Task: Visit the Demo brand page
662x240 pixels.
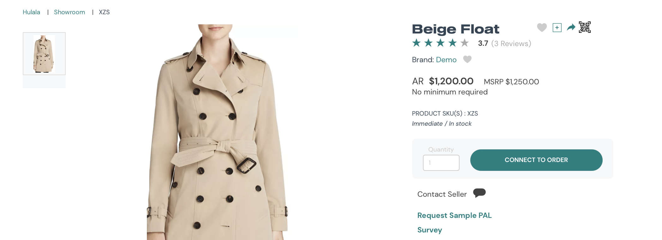Action: (446, 60)
